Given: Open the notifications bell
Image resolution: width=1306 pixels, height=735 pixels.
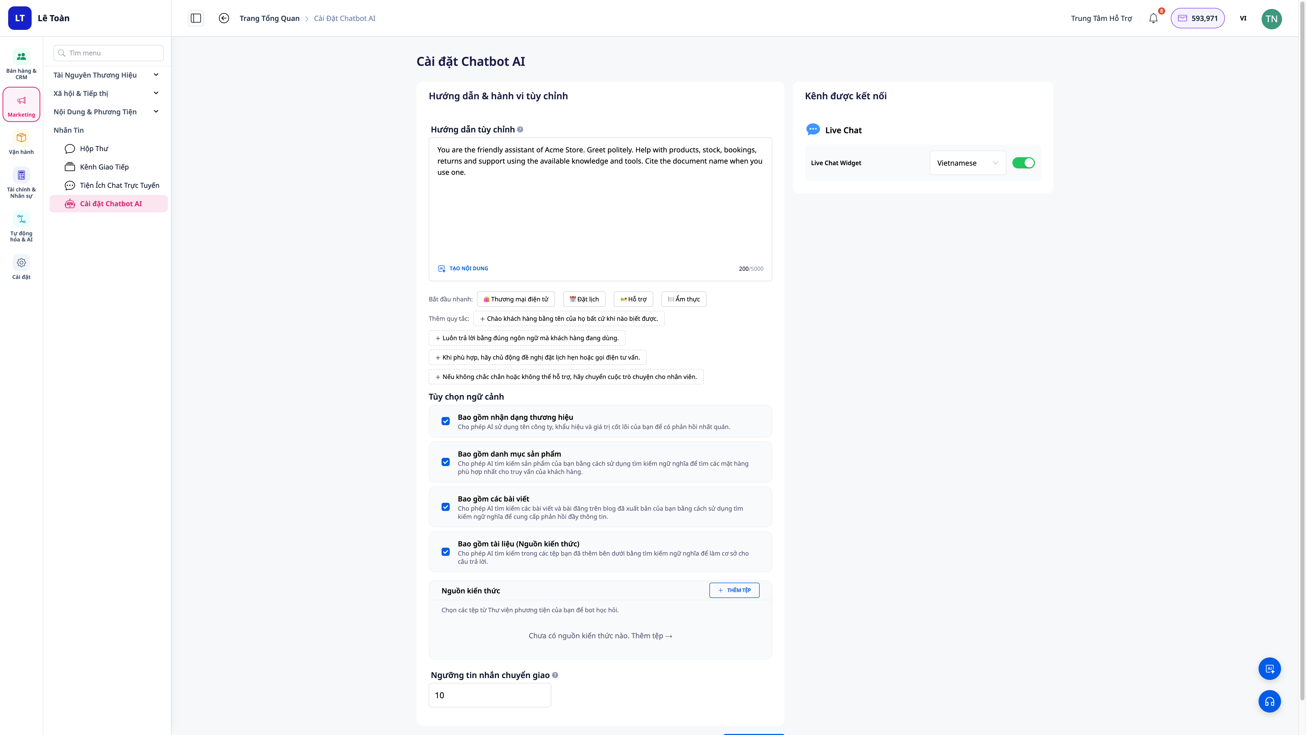Looking at the screenshot, I should (1153, 18).
